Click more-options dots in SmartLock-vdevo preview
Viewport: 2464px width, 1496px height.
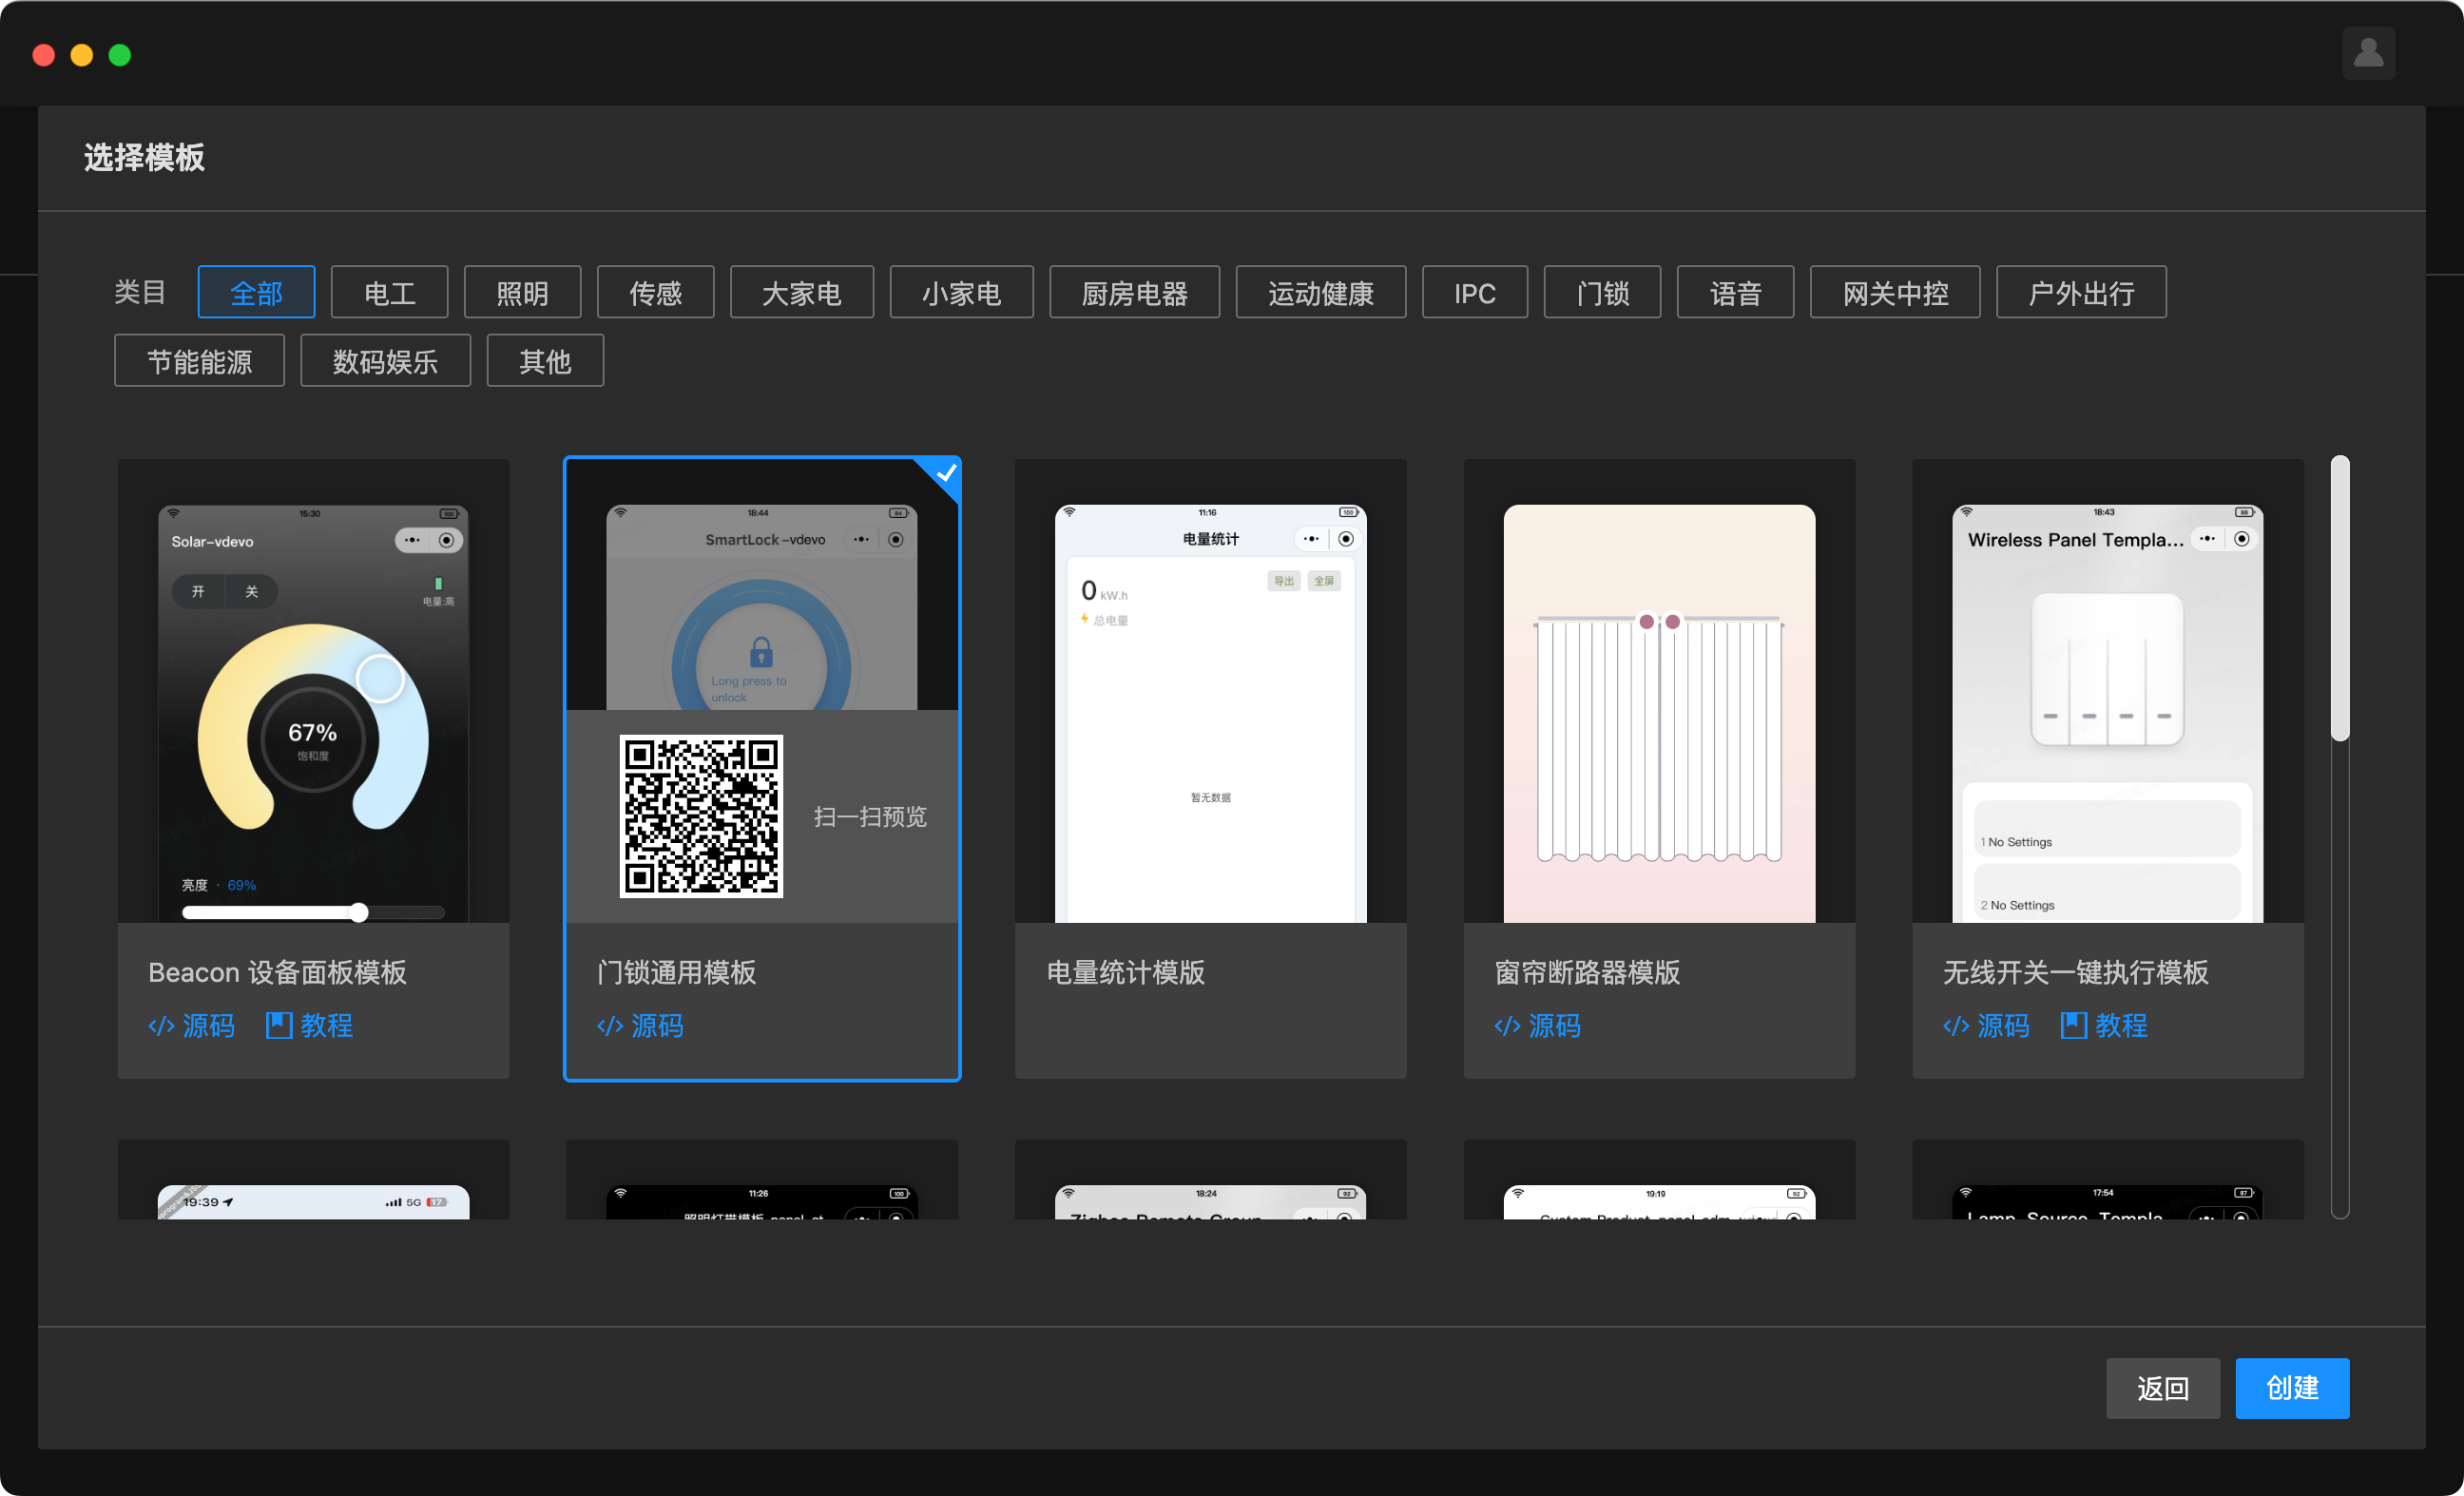click(860, 539)
